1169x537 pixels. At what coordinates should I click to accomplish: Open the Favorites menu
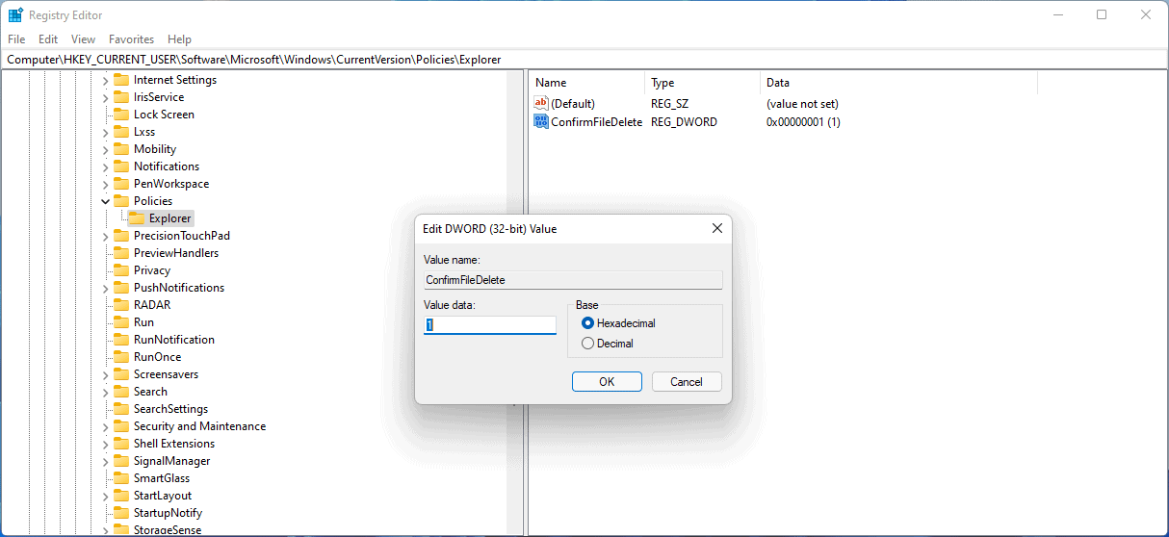point(131,39)
